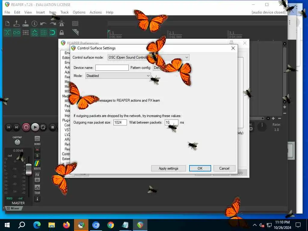Viewport: 308px width, 231px height.
Task: Open the Actions menu
Action: click(x=96, y=12)
